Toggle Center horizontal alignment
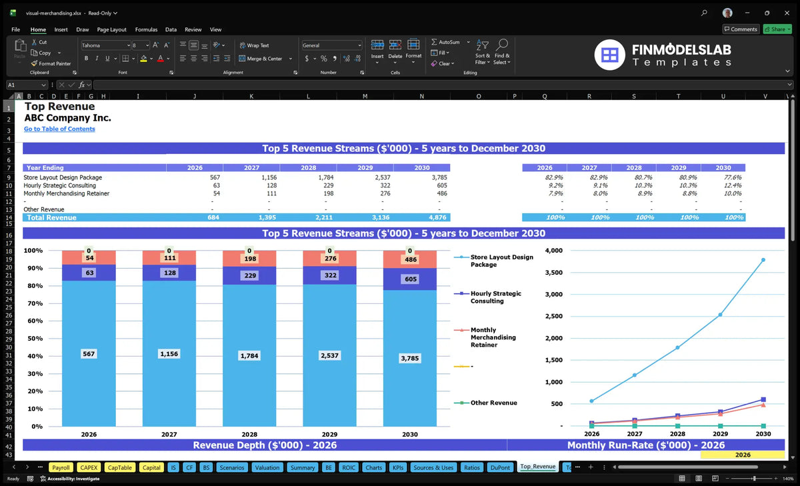This screenshot has width=800, height=486. click(x=193, y=59)
